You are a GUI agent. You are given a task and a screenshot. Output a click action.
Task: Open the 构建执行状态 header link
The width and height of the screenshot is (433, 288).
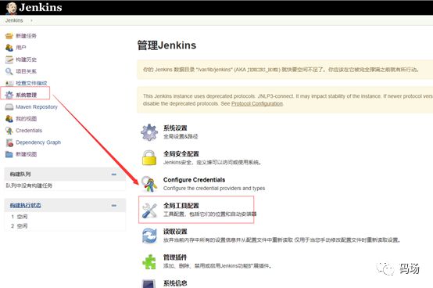click(26, 205)
